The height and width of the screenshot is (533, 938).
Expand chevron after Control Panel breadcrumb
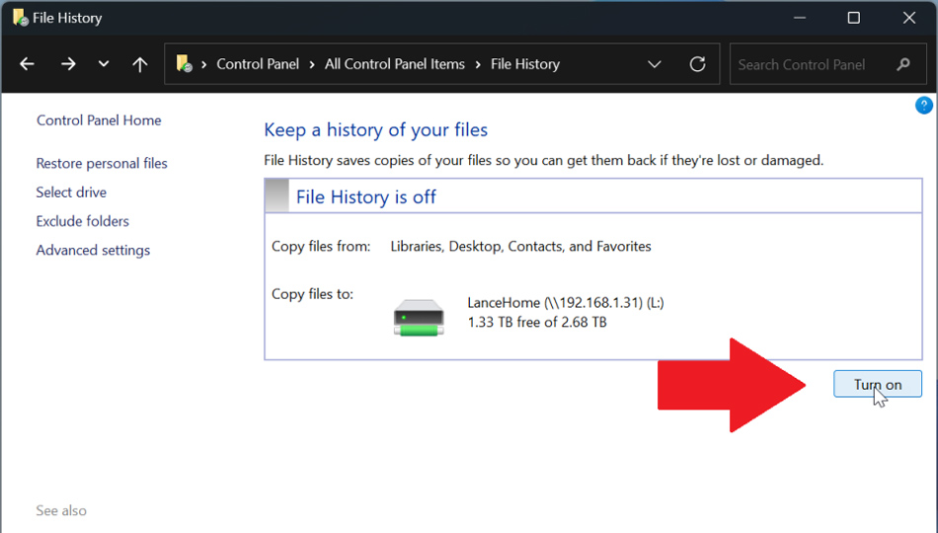click(x=312, y=64)
